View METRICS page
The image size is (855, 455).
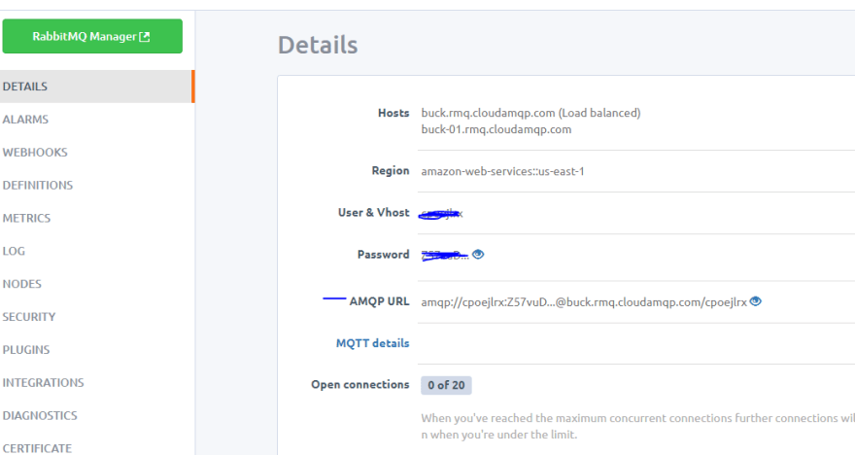[x=26, y=218]
